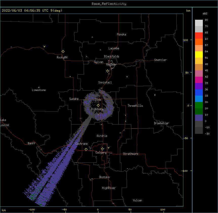This screenshot has height=213, width=218.
Task: Click the yellow V marker east of Calgary
Action: (x=108, y=148)
